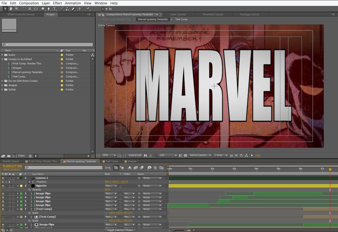Select the Hand tool
Viewport: 338px width, 232px height.
[11, 9]
